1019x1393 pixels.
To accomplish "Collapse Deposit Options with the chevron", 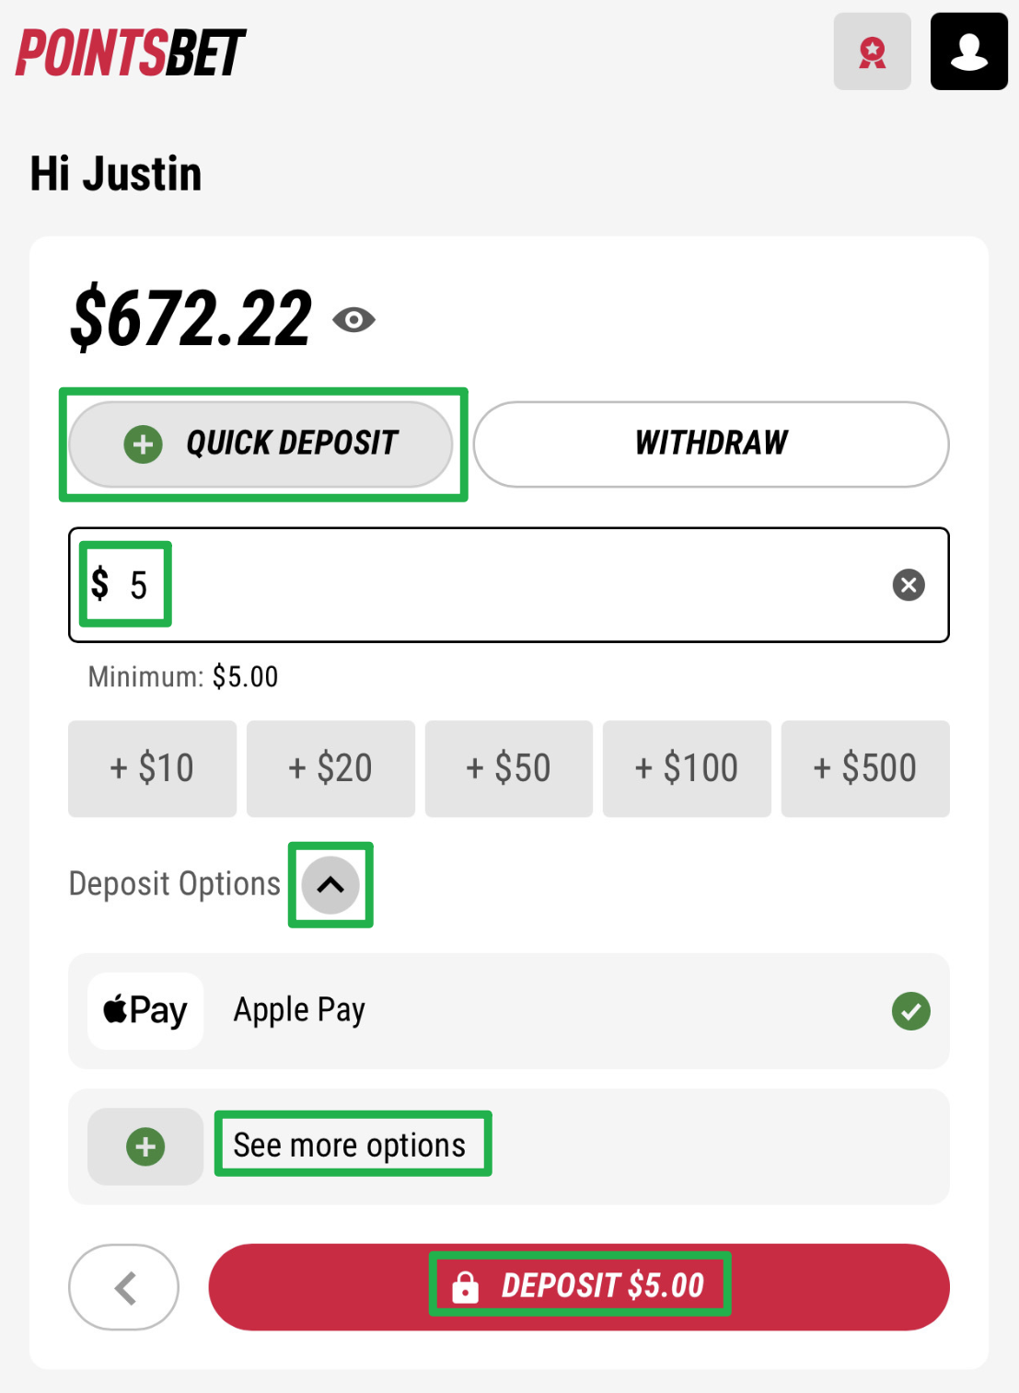I will pyautogui.click(x=330, y=885).
